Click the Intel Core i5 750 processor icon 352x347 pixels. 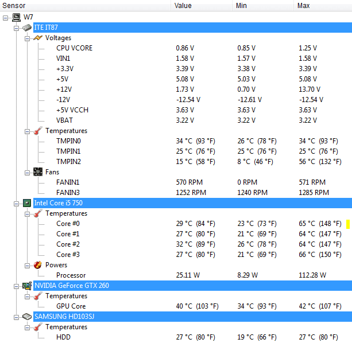pos(27,203)
